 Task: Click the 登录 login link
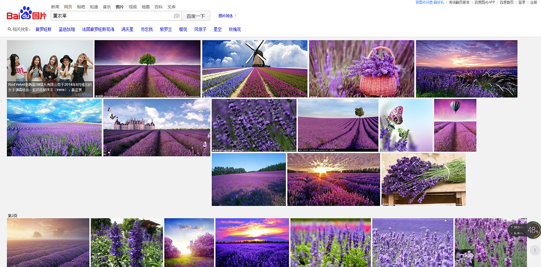522,2
